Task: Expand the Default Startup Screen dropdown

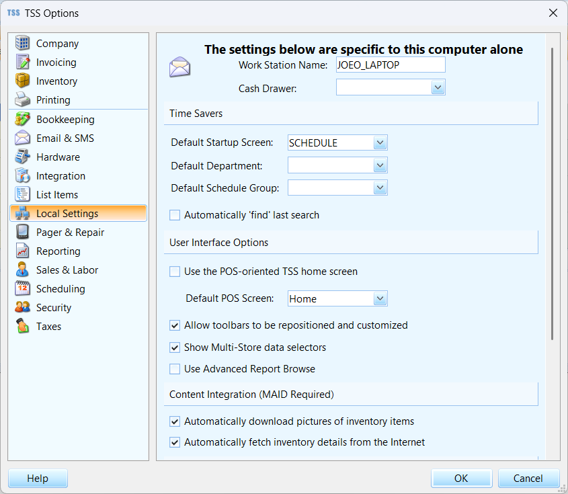Action: [380, 142]
